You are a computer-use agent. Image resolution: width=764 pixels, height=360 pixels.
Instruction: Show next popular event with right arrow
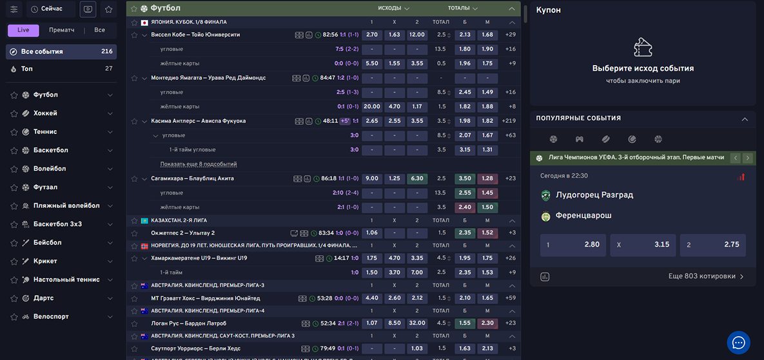(747, 158)
